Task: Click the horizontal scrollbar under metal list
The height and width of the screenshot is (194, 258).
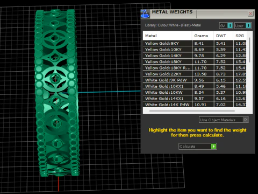Action: click(192, 111)
